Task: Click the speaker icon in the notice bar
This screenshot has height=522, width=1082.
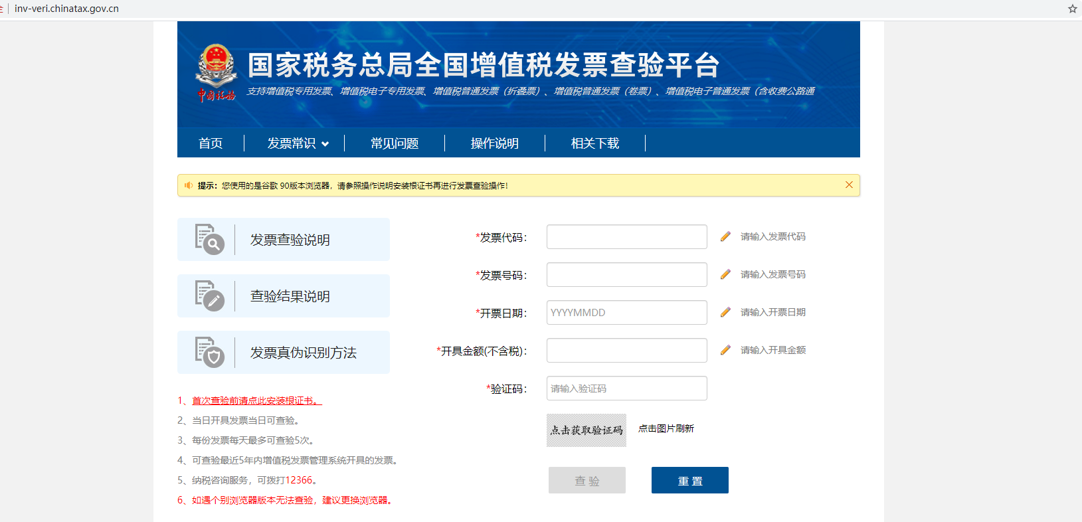Action: coord(189,185)
